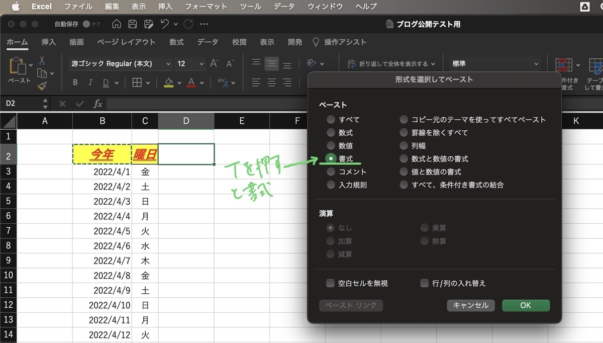Click the ペースト clipboard icon

[x=18, y=66]
